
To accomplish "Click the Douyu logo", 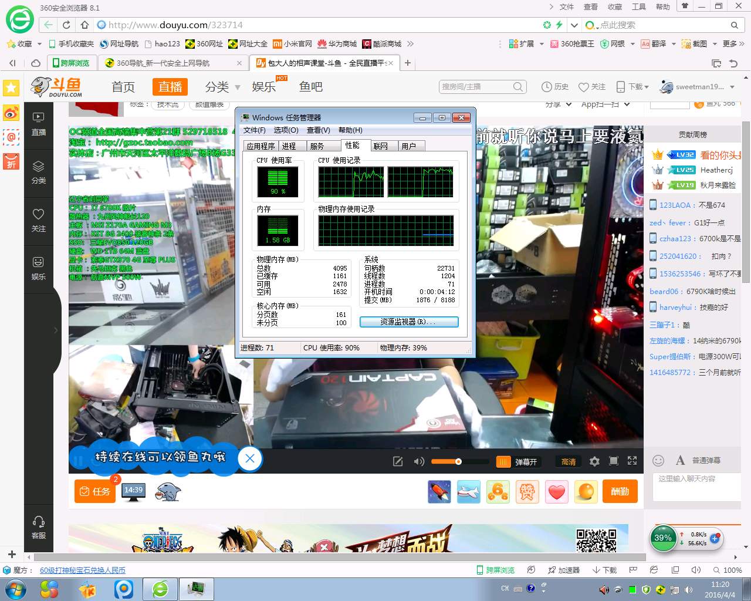I will [57, 87].
